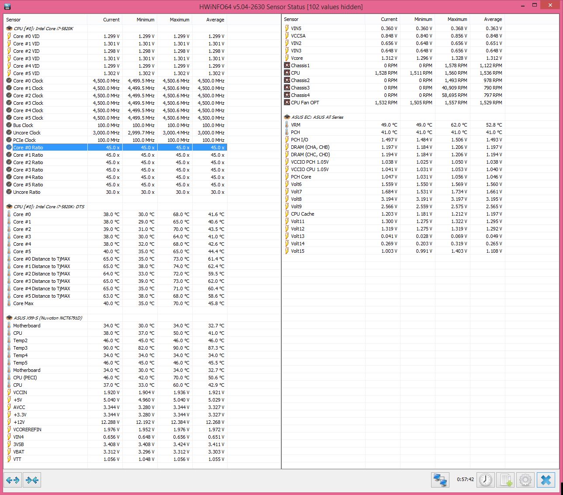The width and height of the screenshot is (563, 495).
Task: Click the lightning icon beside VCCIN
Action: 9,392
